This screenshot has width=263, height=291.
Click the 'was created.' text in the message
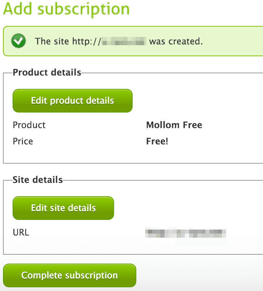176,41
